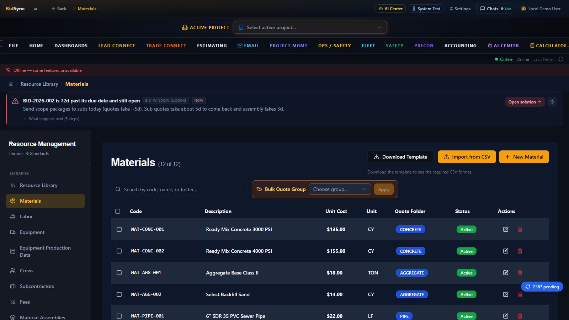The width and height of the screenshot is (569, 320).
Task: Click Import from CSV button
Action: coord(467,157)
